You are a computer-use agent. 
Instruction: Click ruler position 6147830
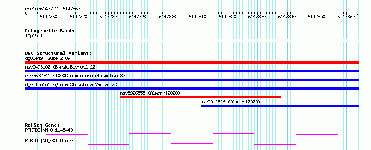[257, 17]
